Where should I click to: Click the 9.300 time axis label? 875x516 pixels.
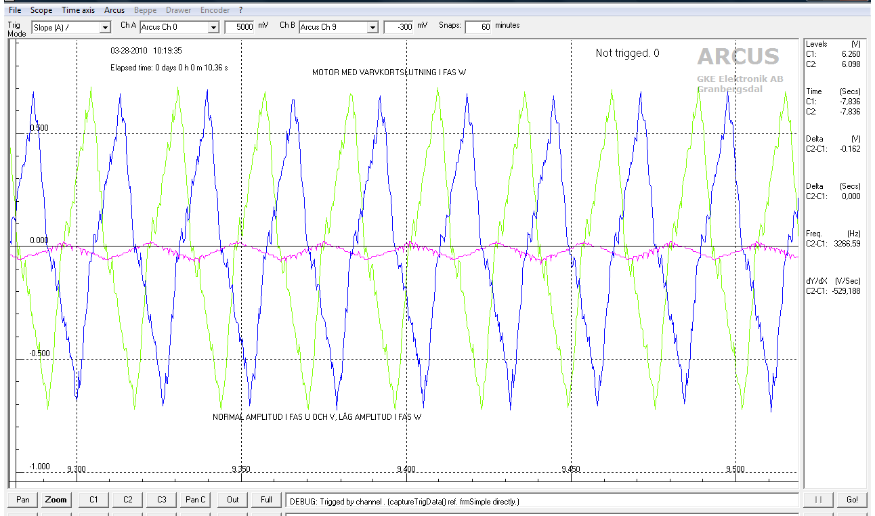click(x=77, y=469)
